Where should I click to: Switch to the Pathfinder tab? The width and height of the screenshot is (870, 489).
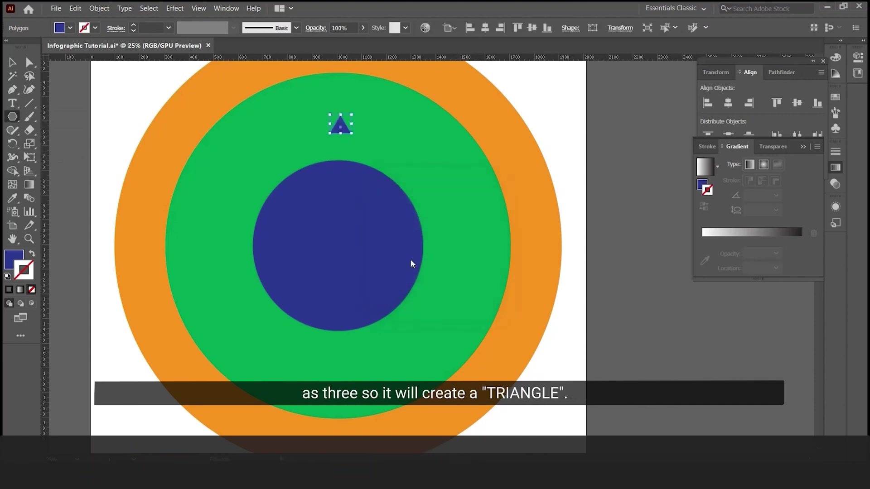[781, 72]
